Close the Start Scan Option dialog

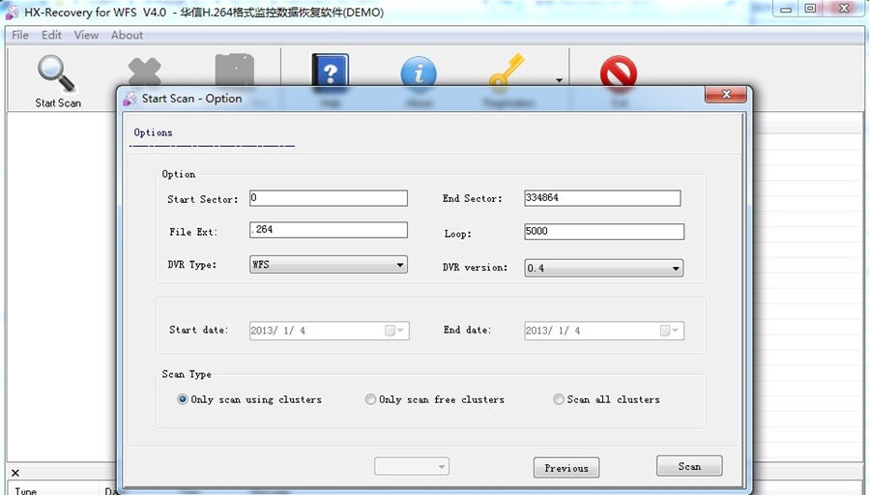click(726, 95)
